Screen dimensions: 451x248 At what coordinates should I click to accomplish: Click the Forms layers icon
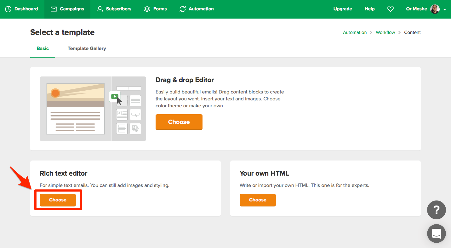(147, 9)
